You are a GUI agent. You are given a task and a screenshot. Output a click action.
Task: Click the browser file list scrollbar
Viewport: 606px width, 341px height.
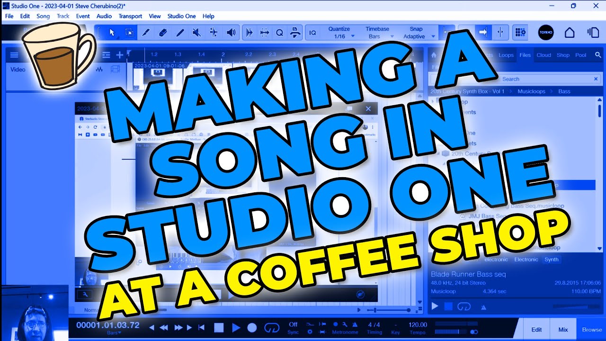point(599,111)
